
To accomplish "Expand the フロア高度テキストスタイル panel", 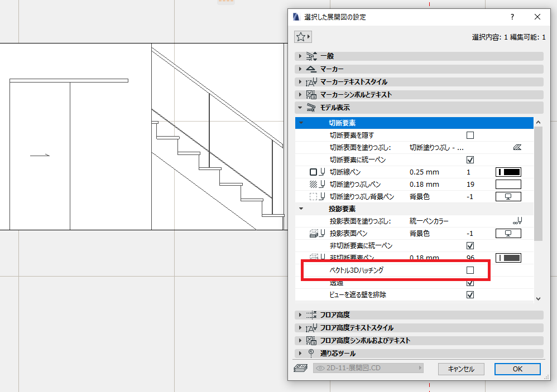I will click(300, 328).
